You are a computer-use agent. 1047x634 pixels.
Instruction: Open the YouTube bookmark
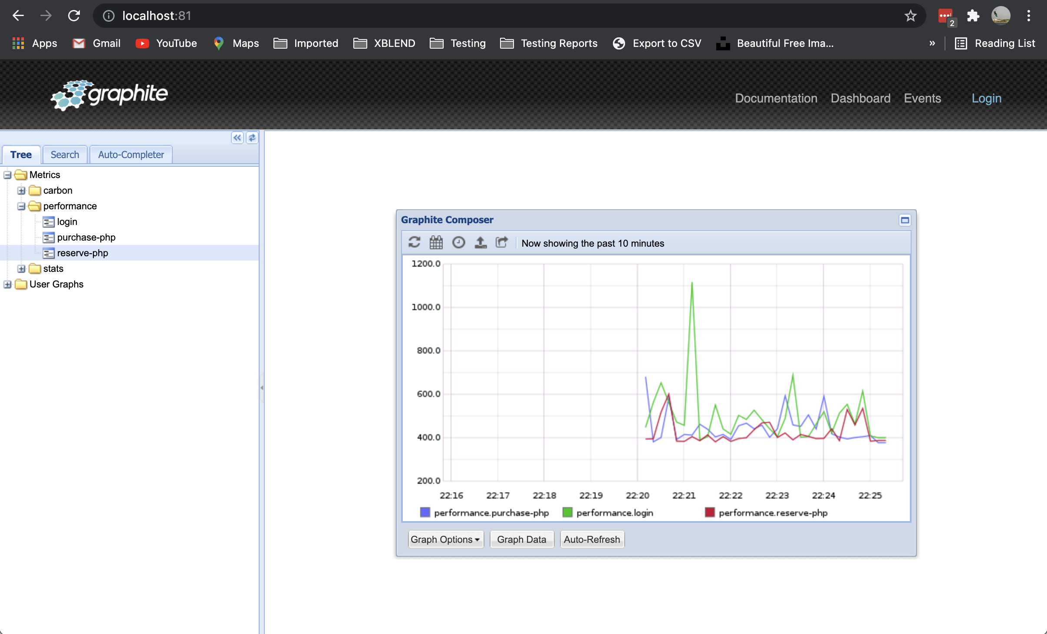pos(166,43)
